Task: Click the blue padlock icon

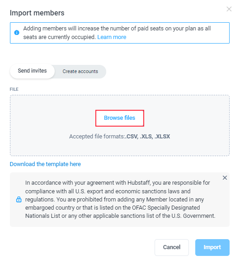Action: pos(19,199)
